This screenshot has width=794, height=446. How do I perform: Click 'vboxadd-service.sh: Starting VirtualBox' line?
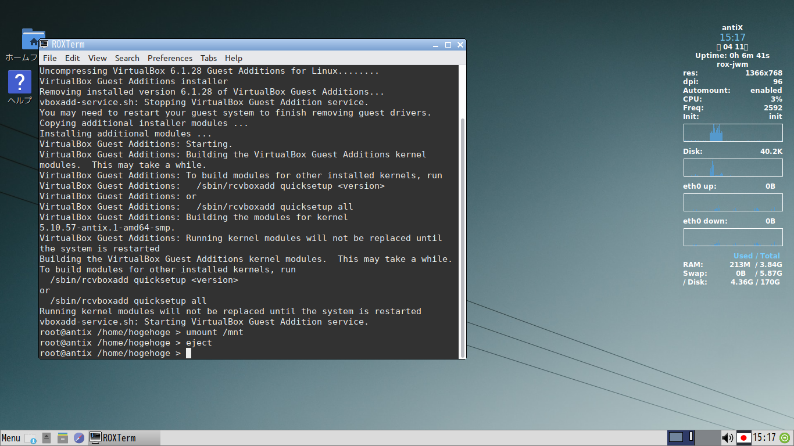click(204, 322)
